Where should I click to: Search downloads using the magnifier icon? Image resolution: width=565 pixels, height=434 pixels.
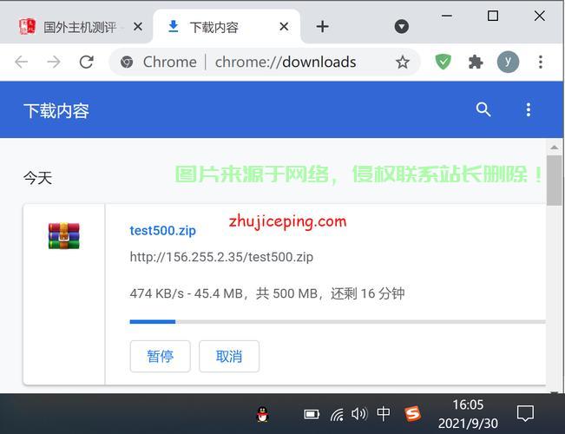pos(483,109)
